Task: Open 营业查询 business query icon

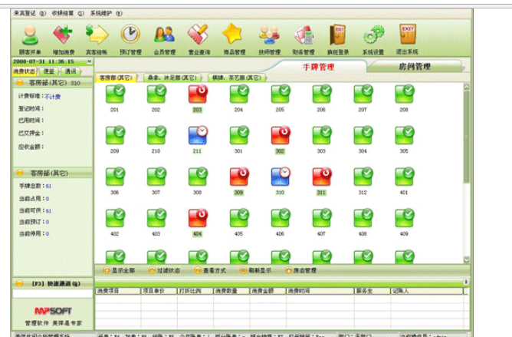Action: [199, 39]
